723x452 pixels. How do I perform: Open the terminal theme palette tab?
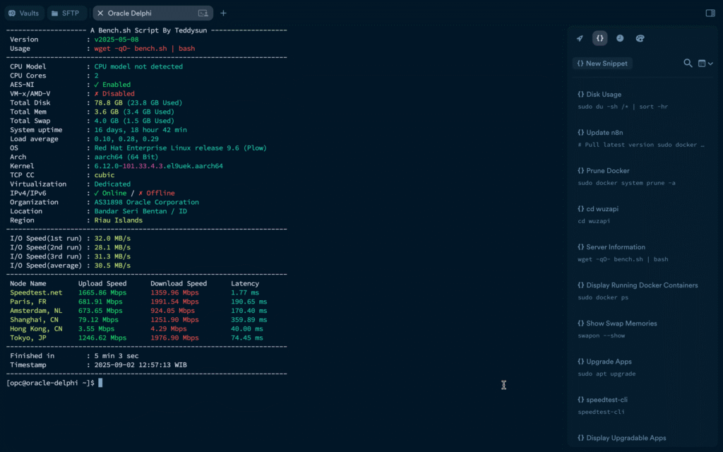coord(640,39)
